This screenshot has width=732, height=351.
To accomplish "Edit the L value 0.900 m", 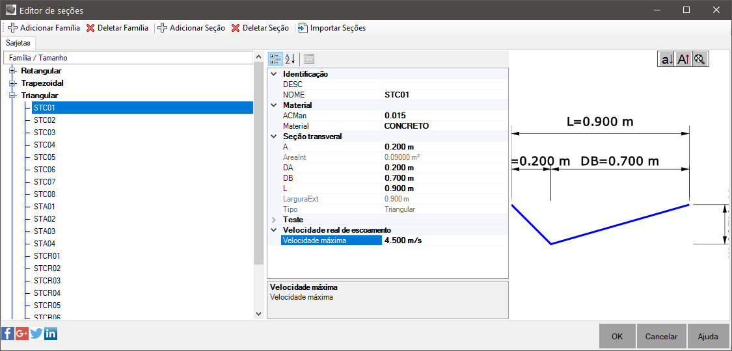I will pos(445,188).
